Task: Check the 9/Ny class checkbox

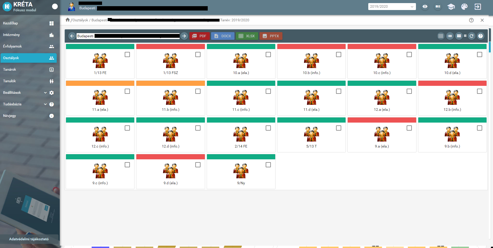Action: click(268, 165)
